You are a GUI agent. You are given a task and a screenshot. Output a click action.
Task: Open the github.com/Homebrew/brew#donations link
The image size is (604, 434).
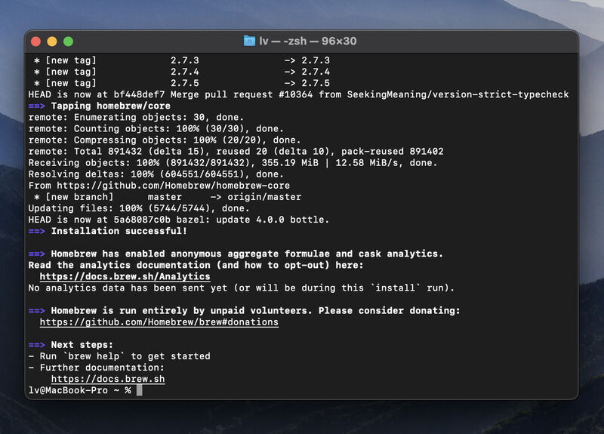pos(159,322)
